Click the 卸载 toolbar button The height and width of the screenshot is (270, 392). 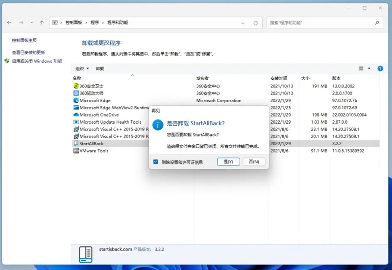(x=100, y=68)
